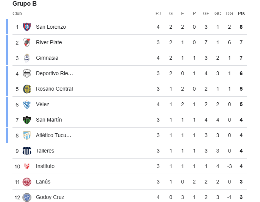The width and height of the screenshot is (260, 202).
Task: Click the Rosario Central crest icon
Action: tap(27, 89)
